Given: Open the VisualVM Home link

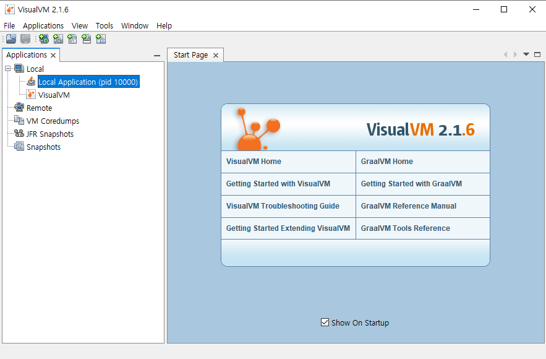Looking at the screenshot, I should point(254,162).
